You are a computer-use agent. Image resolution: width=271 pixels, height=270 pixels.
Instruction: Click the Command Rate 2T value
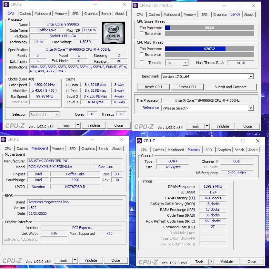click(213, 227)
